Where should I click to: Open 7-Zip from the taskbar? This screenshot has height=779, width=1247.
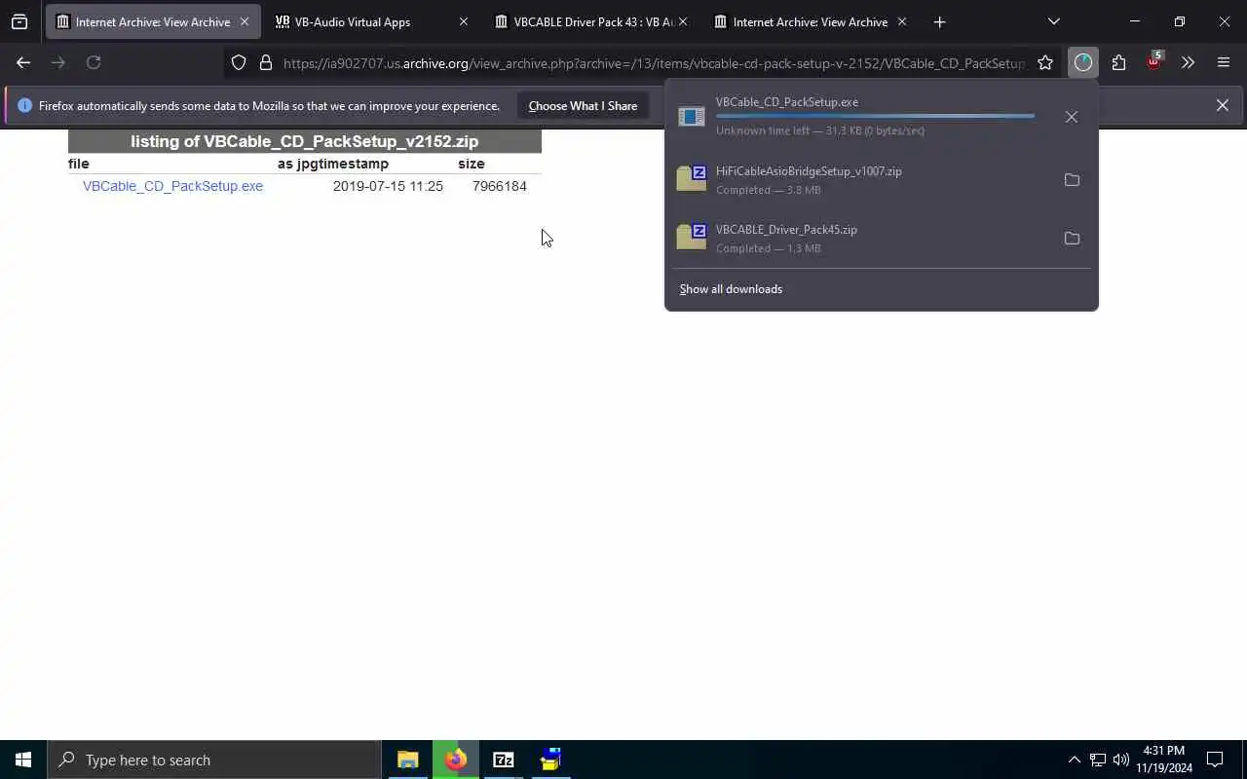504,760
